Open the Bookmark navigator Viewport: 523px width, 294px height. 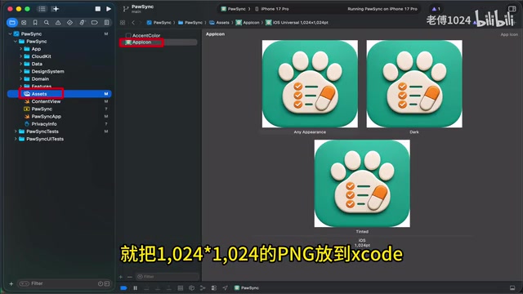[x=35, y=23]
